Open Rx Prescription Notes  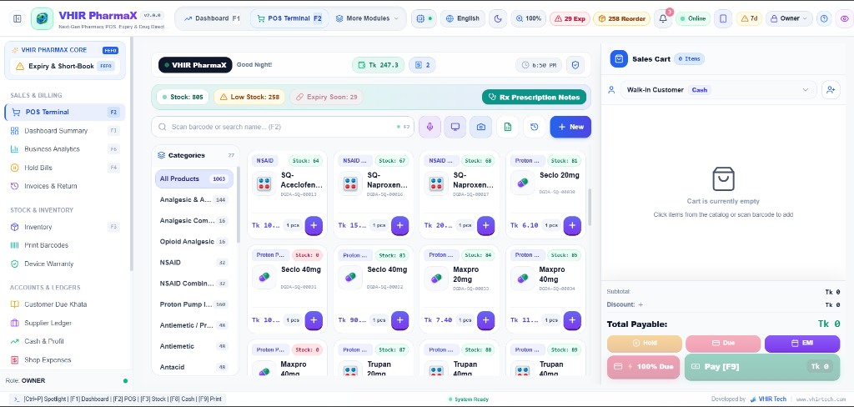[535, 97]
